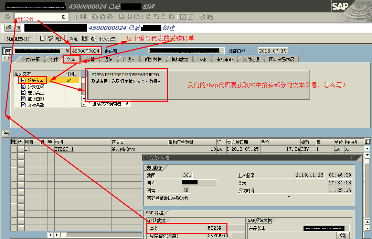Screen dimensions: 372x239
Task: Click the Exit up-arrow icon
Action: tap(103, 17)
